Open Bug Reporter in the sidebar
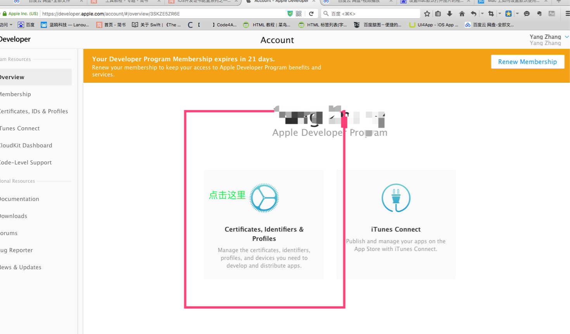The width and height of the screenshot is (570, 334). pyautogui.click(x=17, y=250)
